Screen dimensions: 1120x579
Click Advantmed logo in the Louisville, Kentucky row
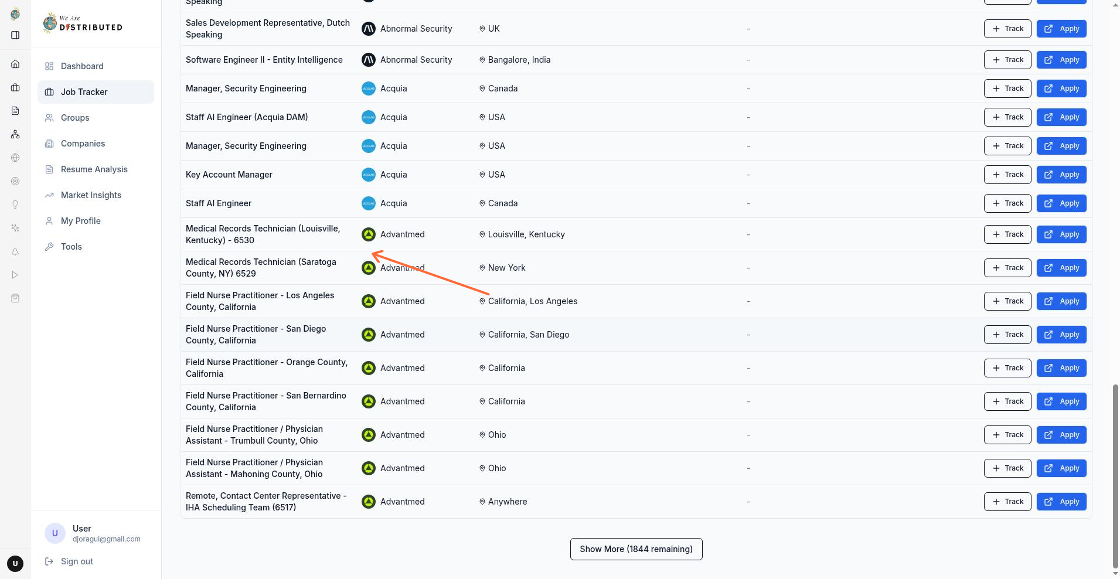(x=369, y=234)
